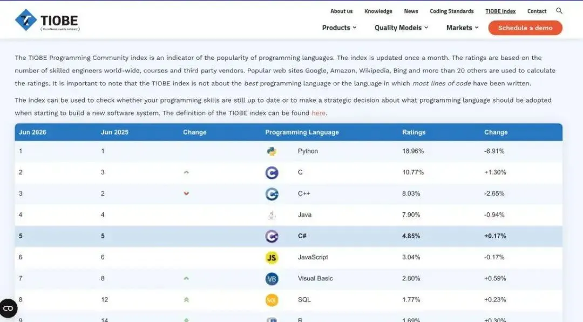Viewport: 583px width, 322px height.
Task: Open the About us page
Action: click(x=341, y=11)
